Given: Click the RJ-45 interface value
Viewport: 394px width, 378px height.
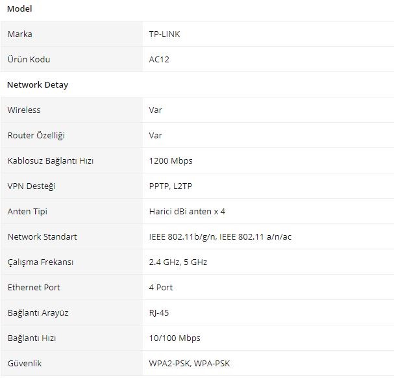Looking at the screenshot, I should point(159,313).
